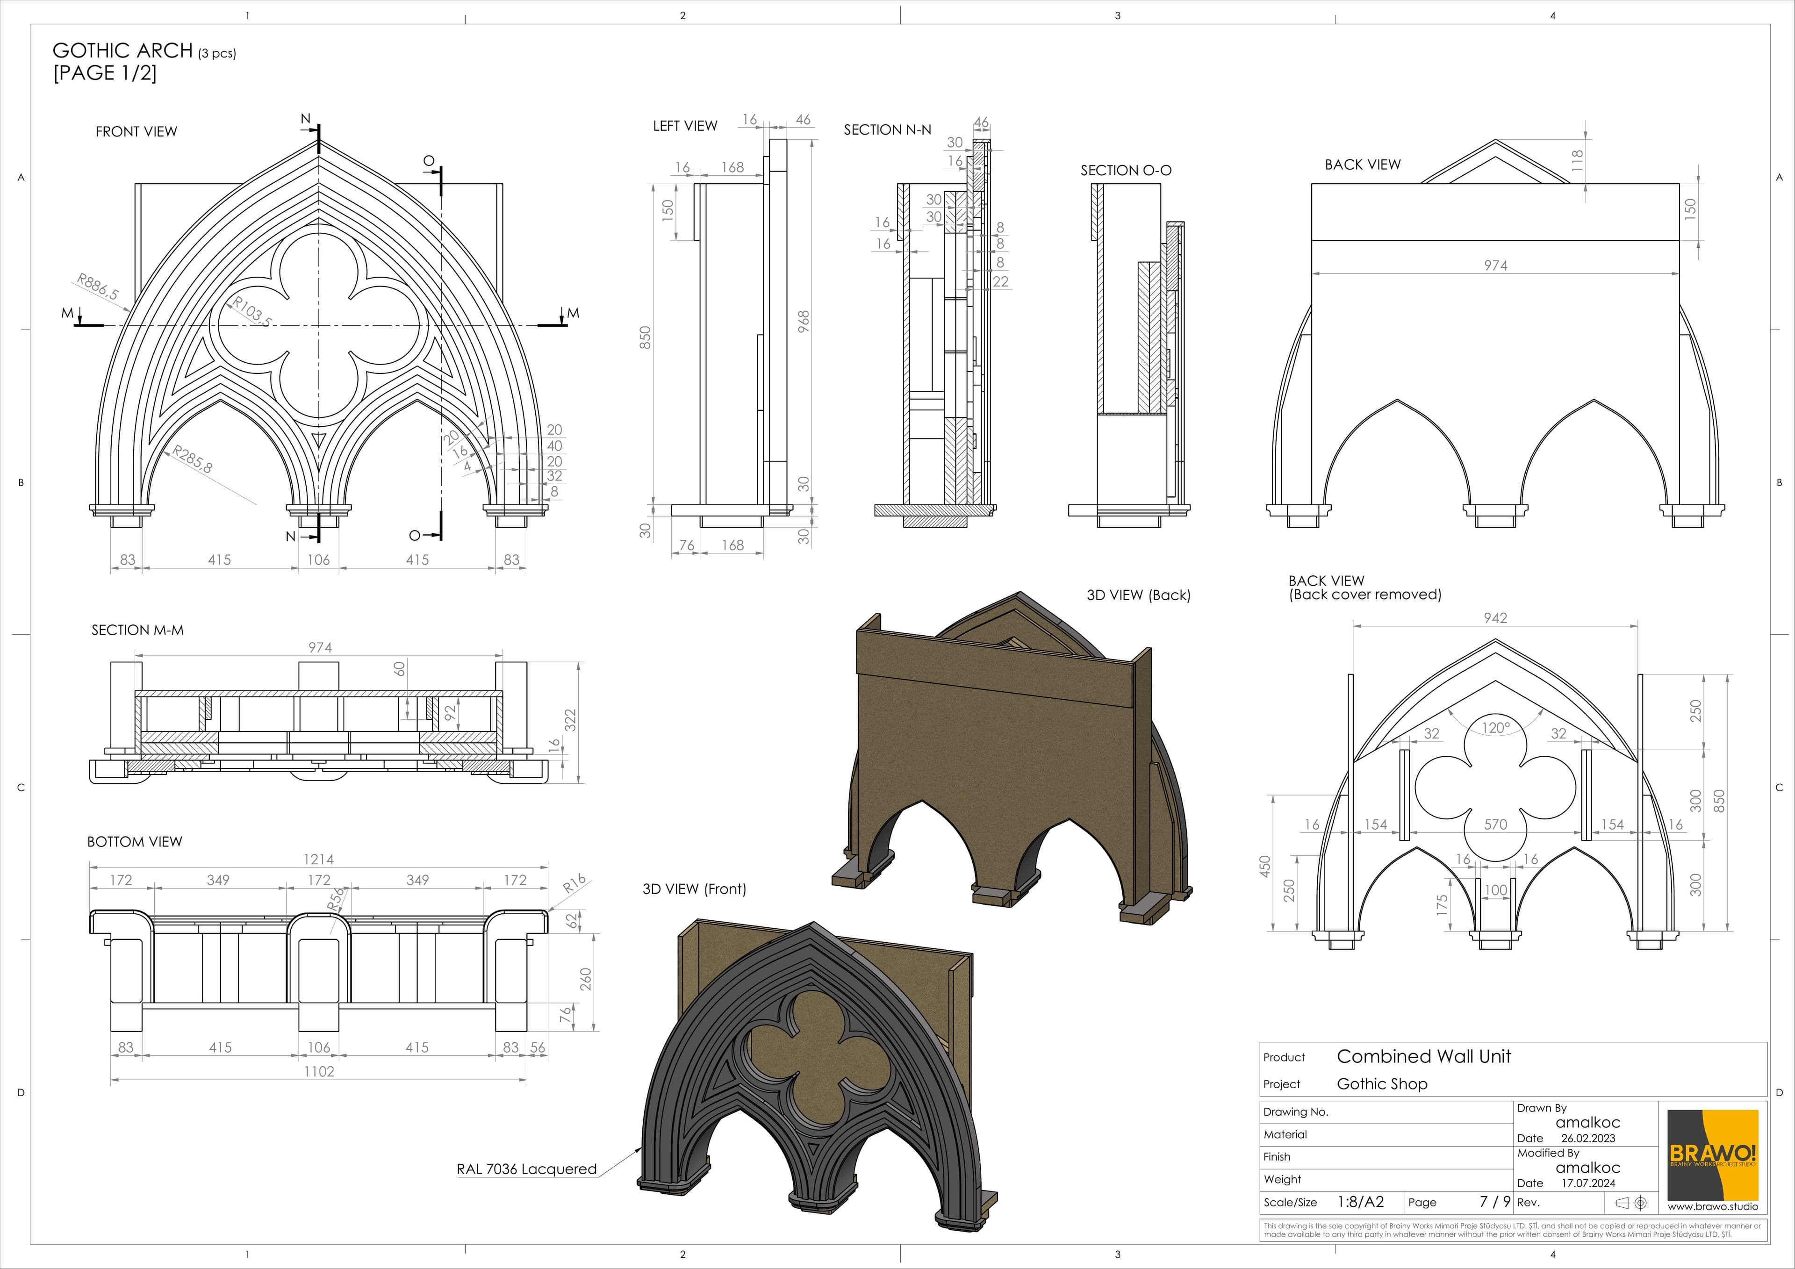
Task: Click the 'FRONT VIEW' label
Action: coord(136,131)
